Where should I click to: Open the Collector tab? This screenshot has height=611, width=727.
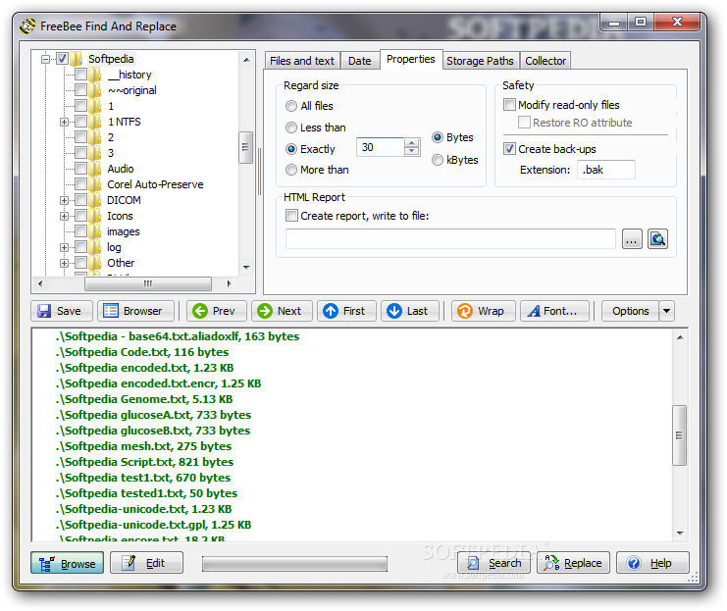pyautogui.click(x=545, y=61)
